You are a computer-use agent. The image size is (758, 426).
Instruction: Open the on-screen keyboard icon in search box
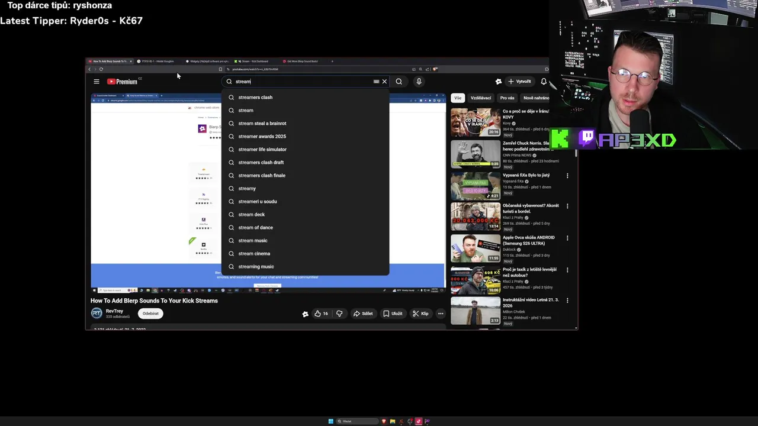tap(376, 82)
